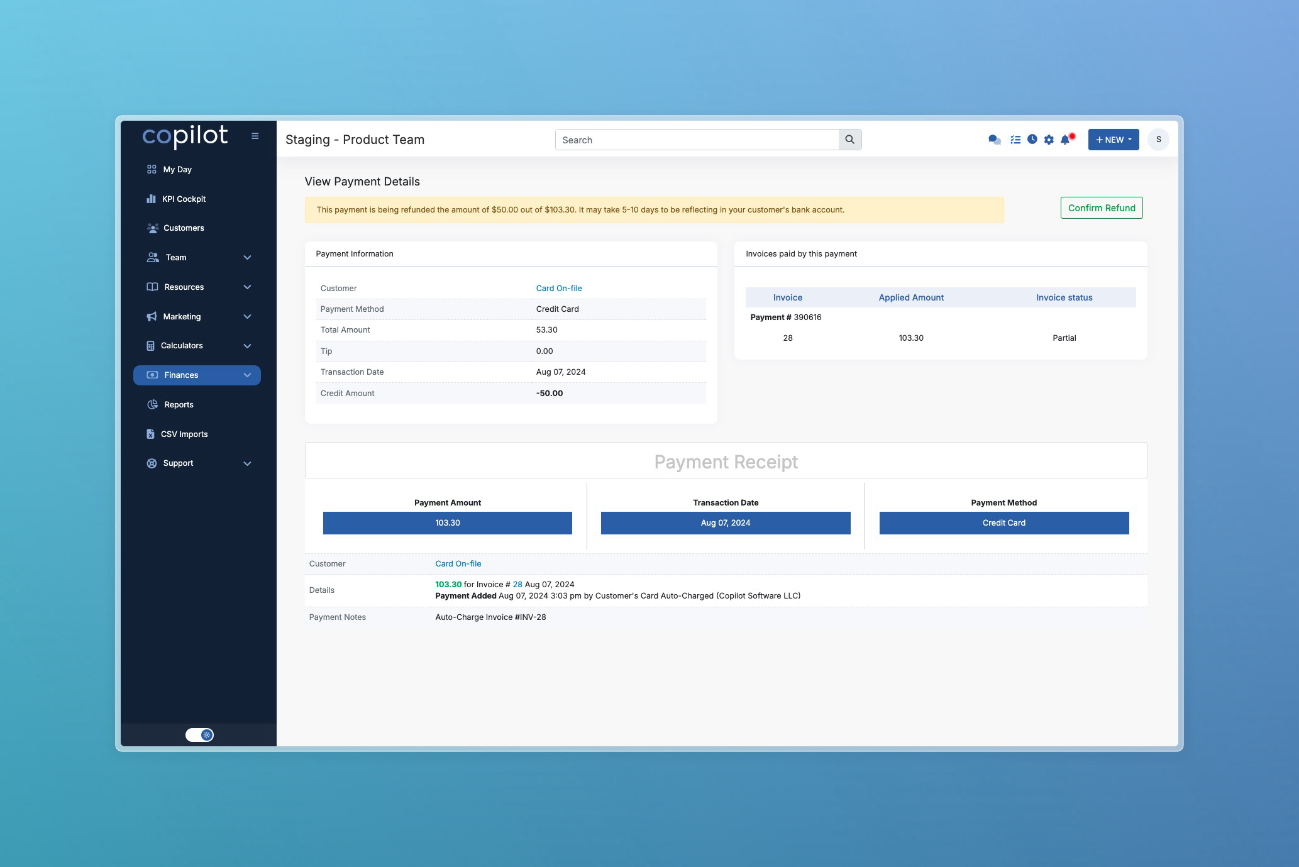
Task: Click the Marketing megaphone icon
Action: click(x=152, y=316)
